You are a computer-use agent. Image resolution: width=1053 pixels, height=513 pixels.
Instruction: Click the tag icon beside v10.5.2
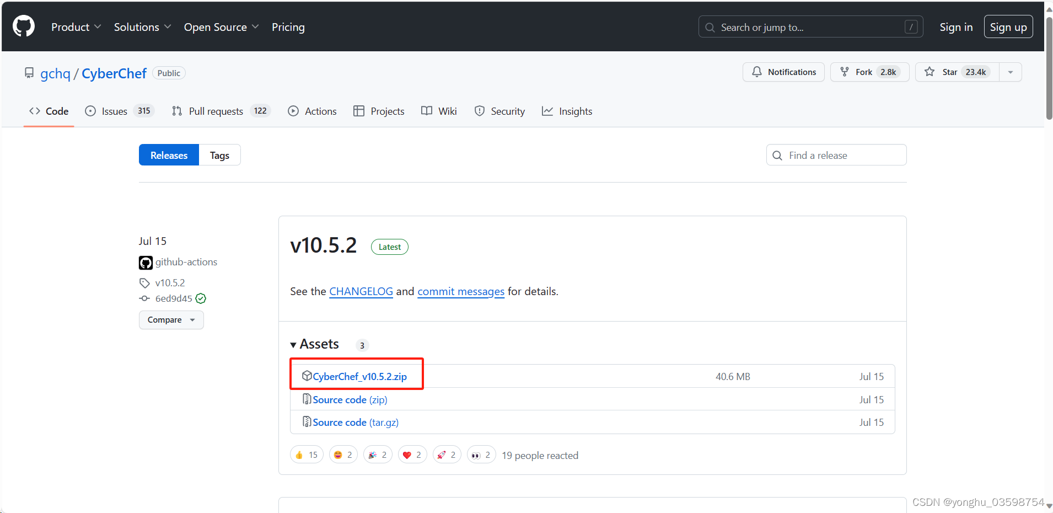click(144, 283)
